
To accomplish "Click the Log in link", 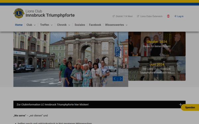I will point(180,16).
